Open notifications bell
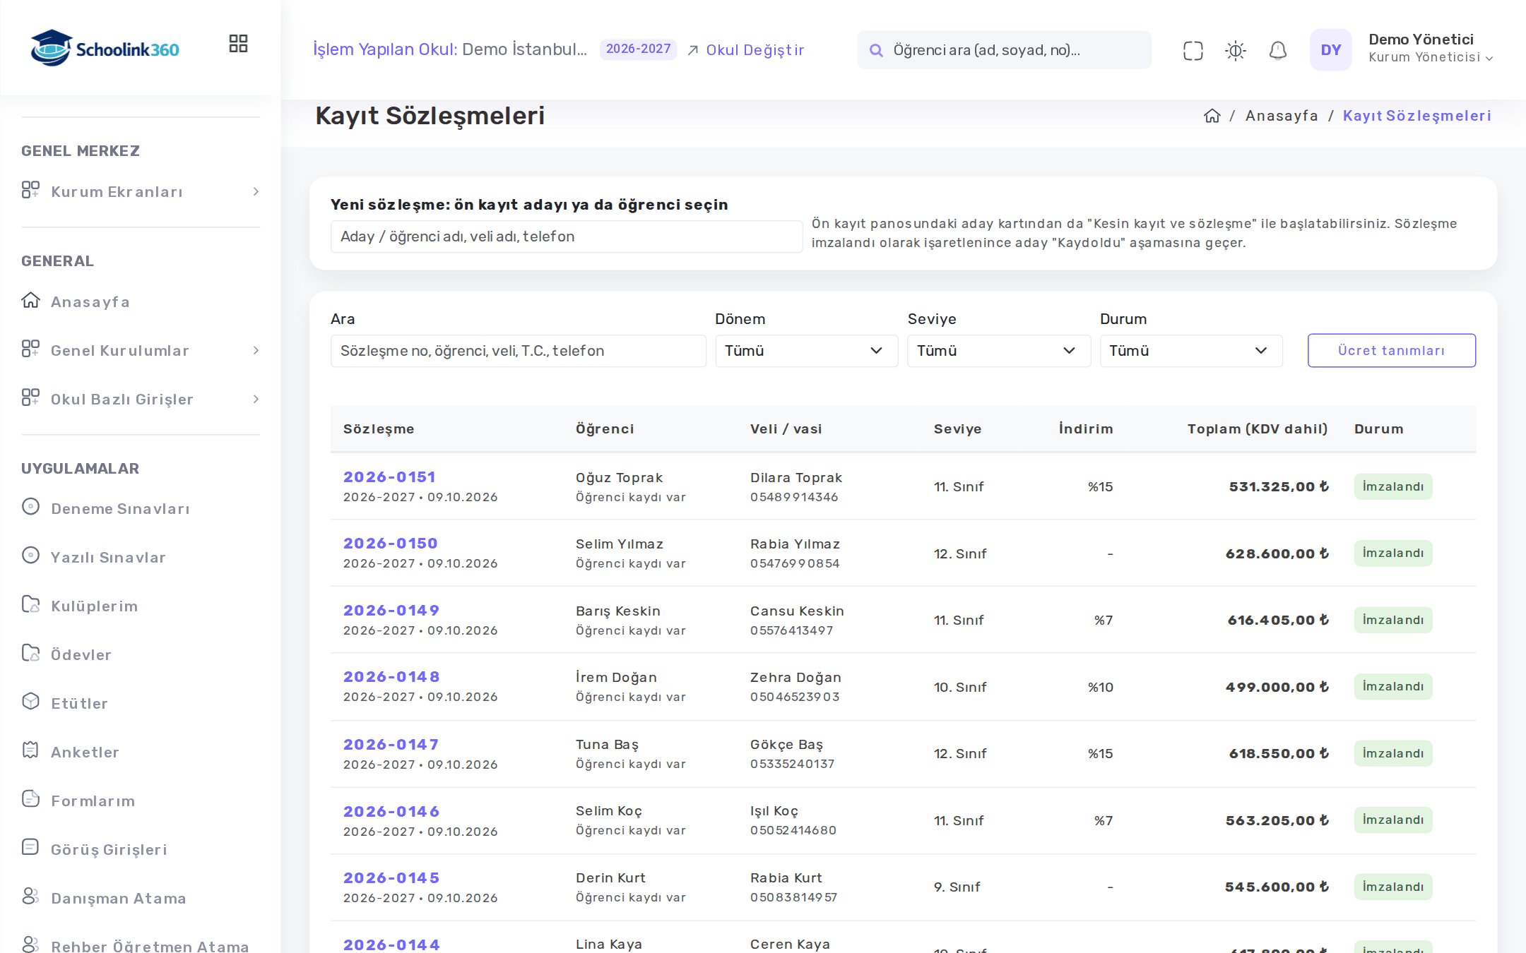This screenshot has height=953, width=1526. [1277, 50]
